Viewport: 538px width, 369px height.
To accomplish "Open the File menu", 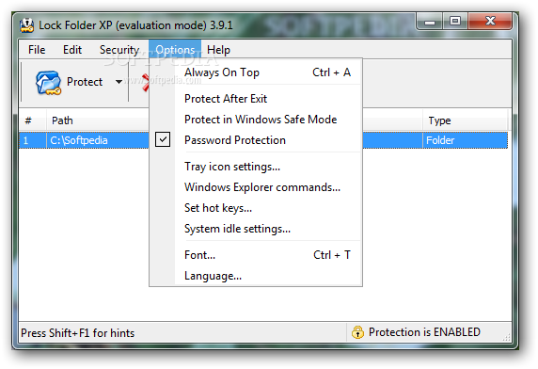I will 37,50.
